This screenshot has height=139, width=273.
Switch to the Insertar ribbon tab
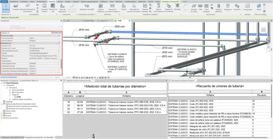click(60, 1)
